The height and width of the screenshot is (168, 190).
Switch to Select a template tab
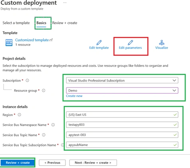(16, 23)
